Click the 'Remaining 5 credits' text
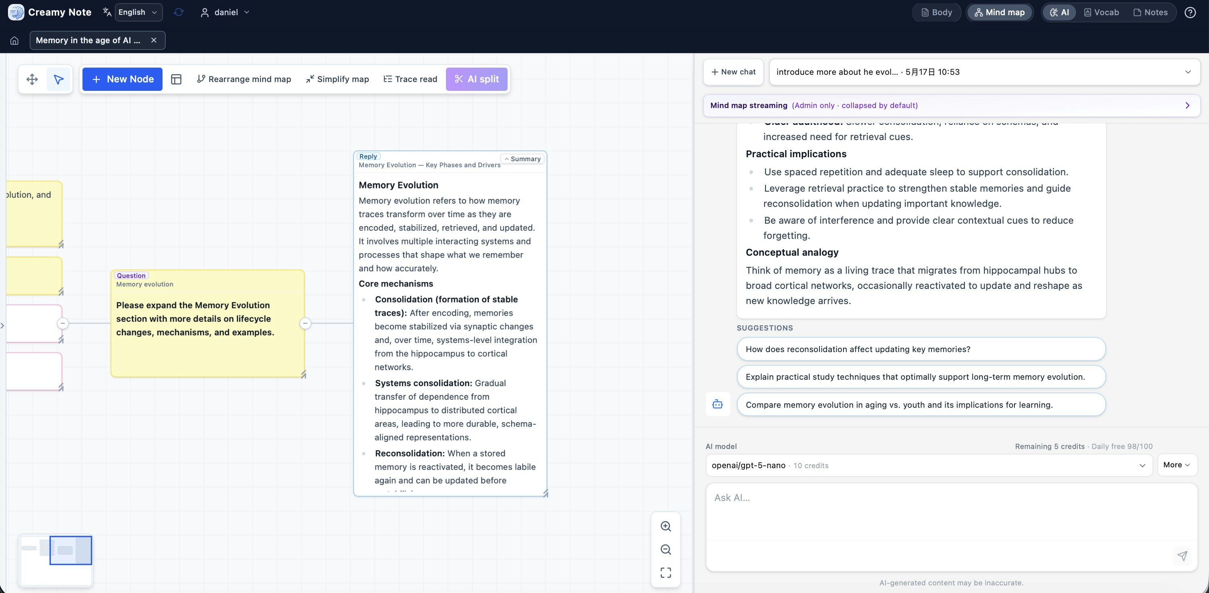Viewport: 1209px width, 593px height. pyautogui.click(x=1049, y=447)
